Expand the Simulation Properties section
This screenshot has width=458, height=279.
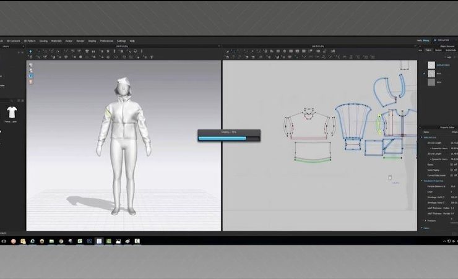[x=423, y=181]
